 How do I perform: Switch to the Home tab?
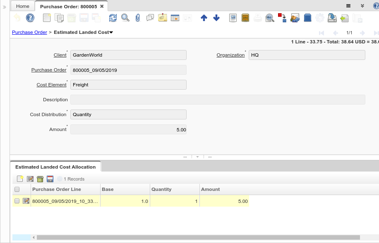(23, 6)
